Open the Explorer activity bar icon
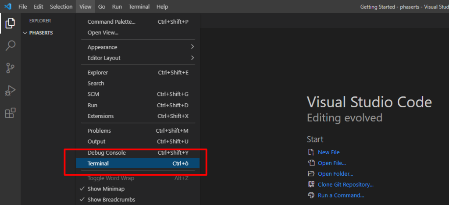 [11, 23]
